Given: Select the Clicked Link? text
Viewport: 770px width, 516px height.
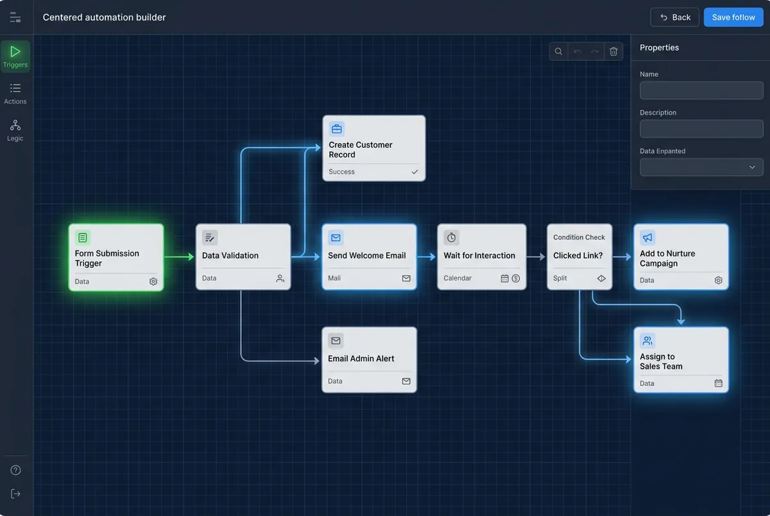Looking at the screenshot, I should (x=578, y=255).
